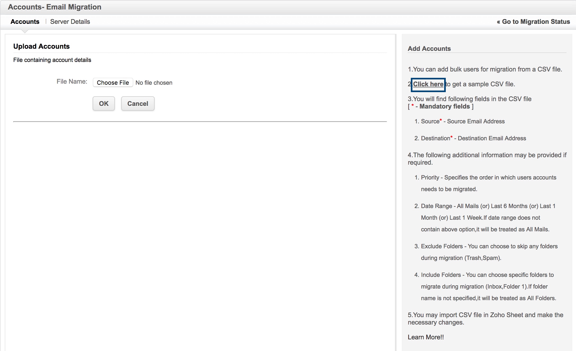Click here for sample CSV file

428,84
